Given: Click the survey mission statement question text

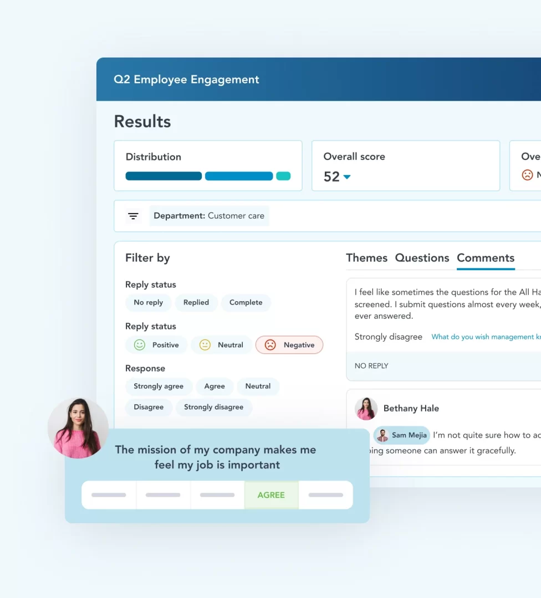Looking at the screenshot, I should pyautogui.click(x=216, y=457).
